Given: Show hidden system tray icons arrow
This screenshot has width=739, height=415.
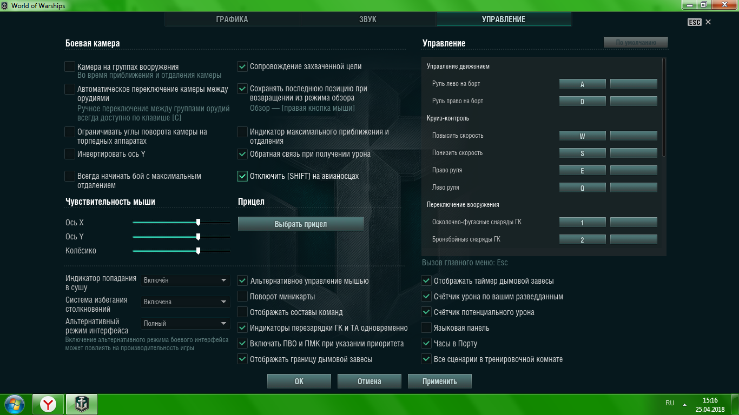Looking at the screenshot, I should [x=684, y=404].
